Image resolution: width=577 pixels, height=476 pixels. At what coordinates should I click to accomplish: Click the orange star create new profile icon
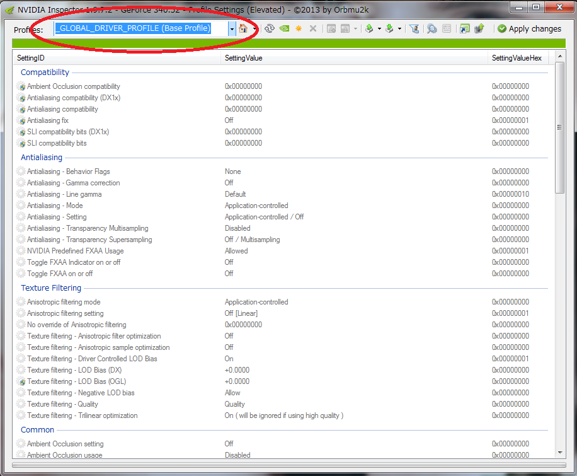click(299, 29)
